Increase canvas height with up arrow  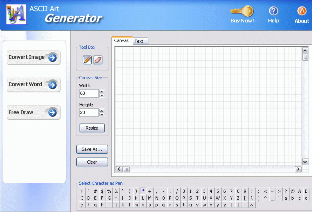[102, 111]
